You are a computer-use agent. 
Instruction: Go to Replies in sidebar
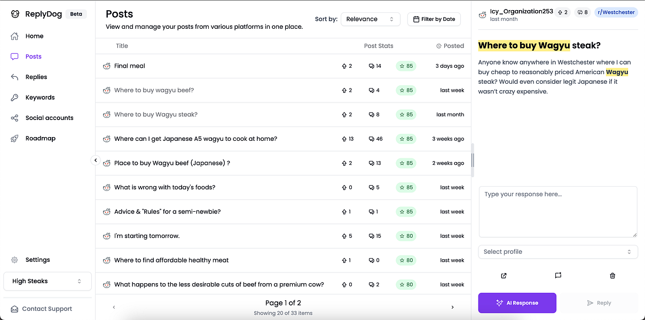pyautogui.click(x=36, y=77)
